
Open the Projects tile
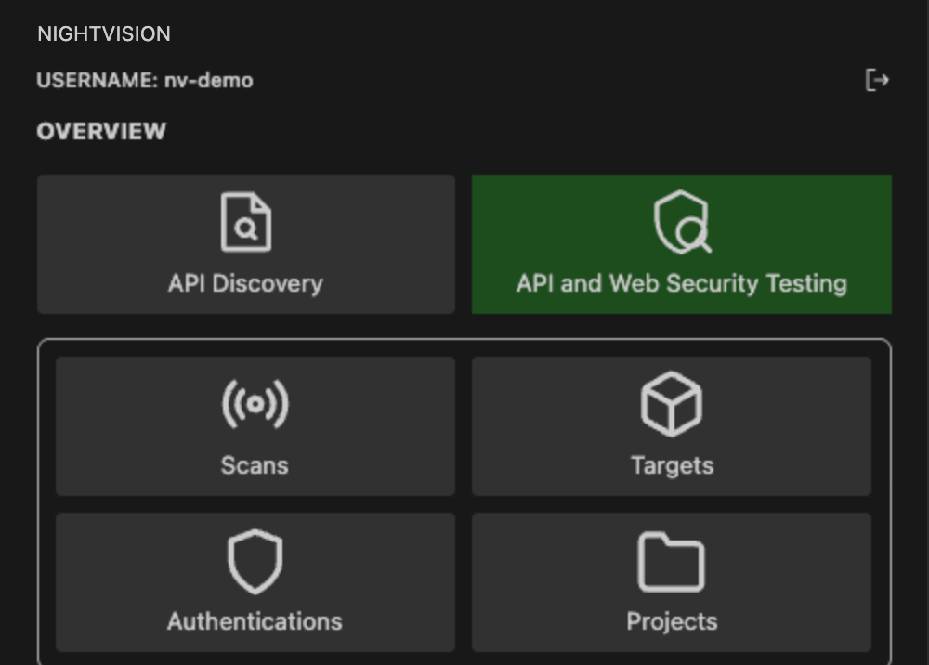672,582
